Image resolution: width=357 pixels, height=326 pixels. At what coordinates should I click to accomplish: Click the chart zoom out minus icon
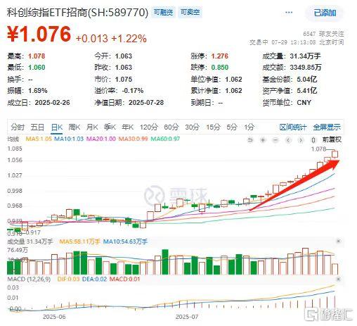tap(275, 140)
